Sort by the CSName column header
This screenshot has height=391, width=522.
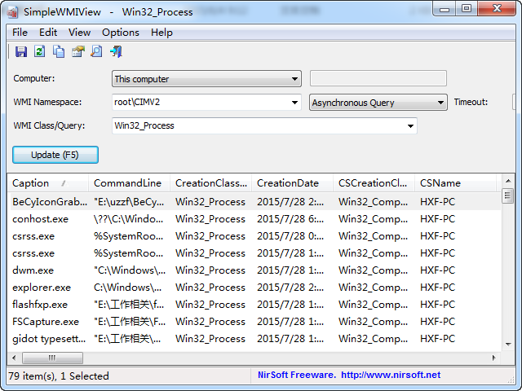[x=456, y=183]
